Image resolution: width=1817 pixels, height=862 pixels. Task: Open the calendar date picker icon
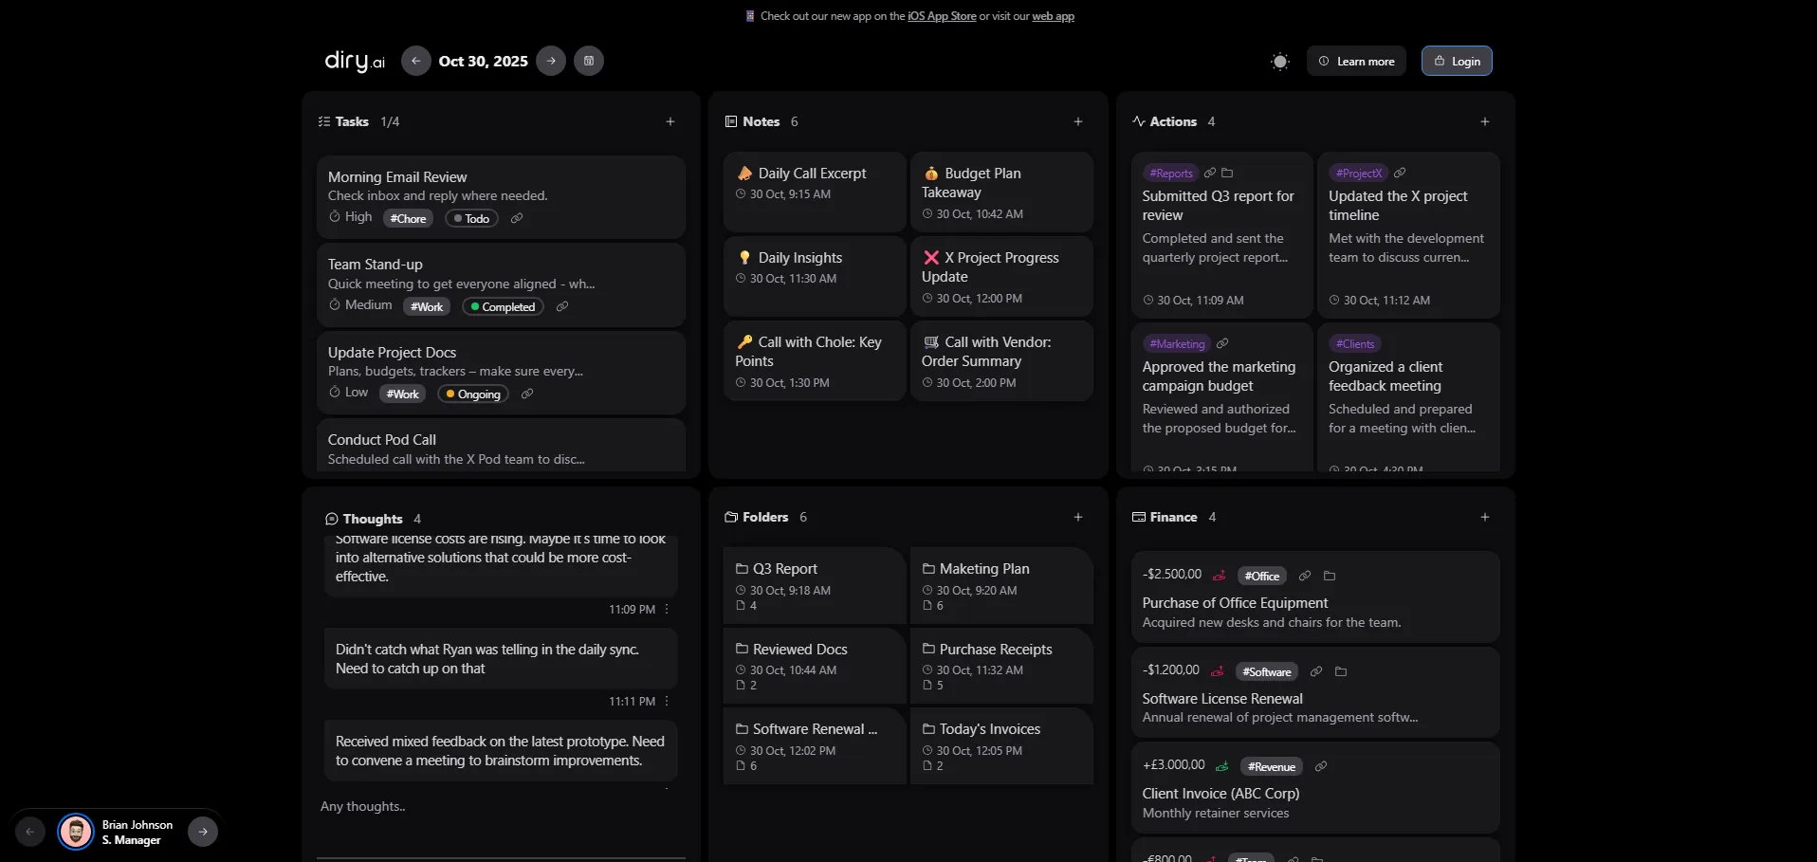coord(589,61)
